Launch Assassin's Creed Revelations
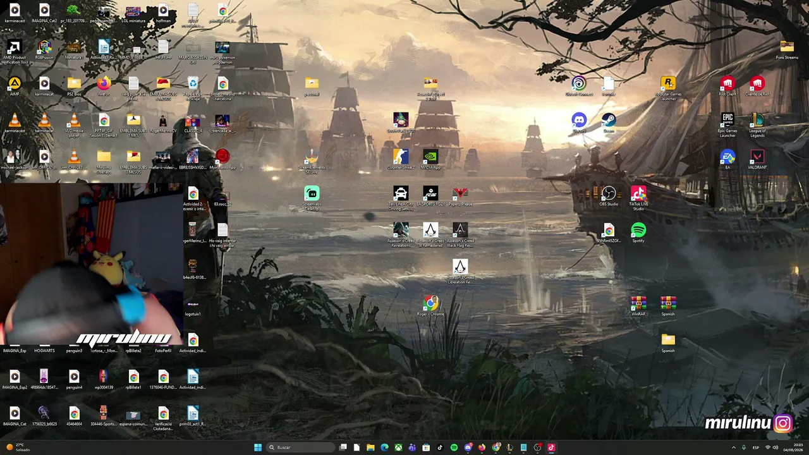Image resolution: width=809 pixels, height=455 pixels. point(401,234)
